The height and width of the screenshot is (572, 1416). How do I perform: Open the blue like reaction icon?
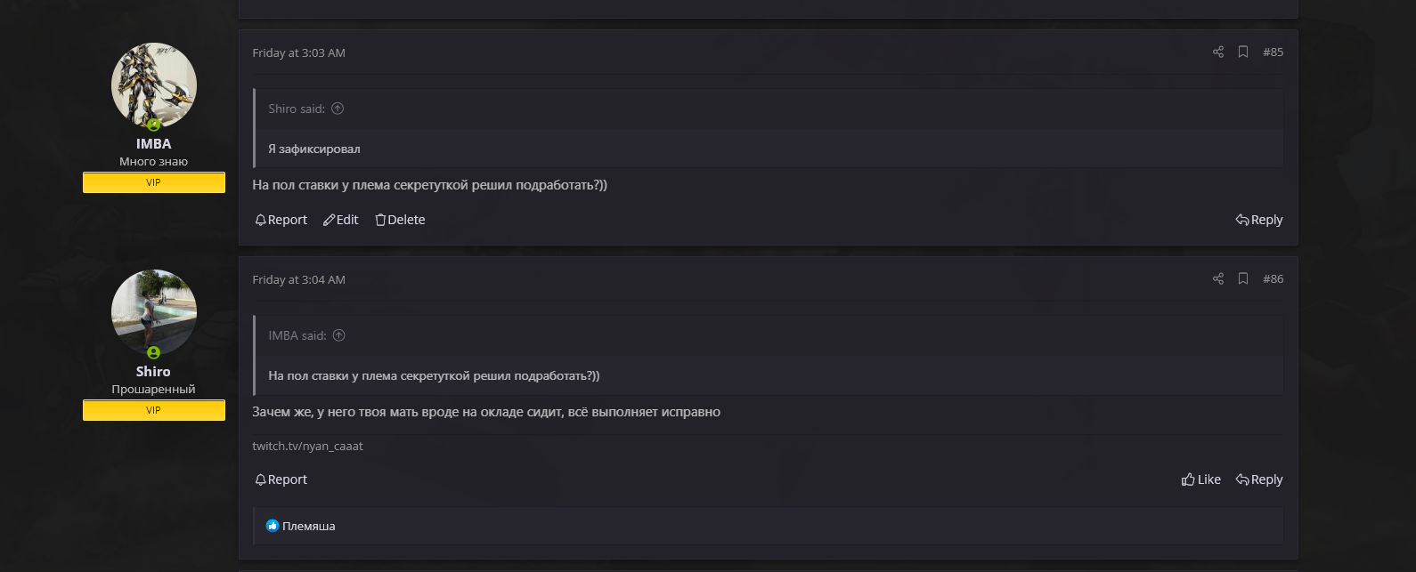273,526
